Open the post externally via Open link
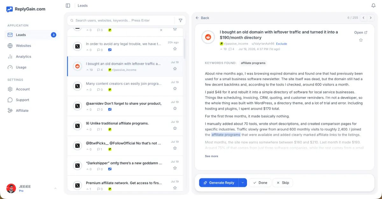The image size is (382, 199). coord(361,32)
